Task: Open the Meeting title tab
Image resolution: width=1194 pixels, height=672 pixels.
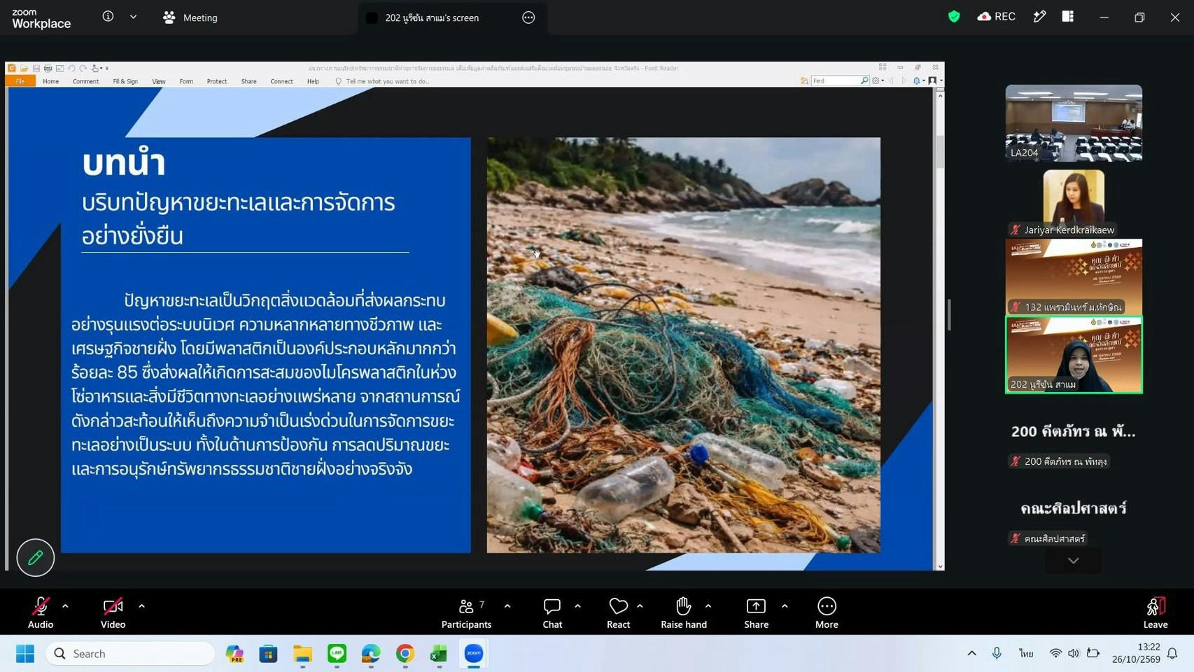Action: [190, 17]
